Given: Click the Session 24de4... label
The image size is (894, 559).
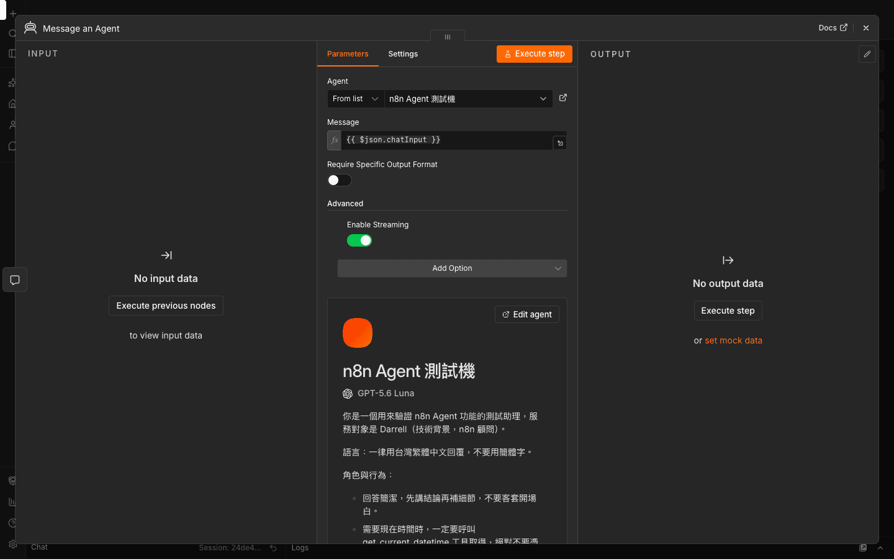Looking at the screenshot, I should click(230, 548).
